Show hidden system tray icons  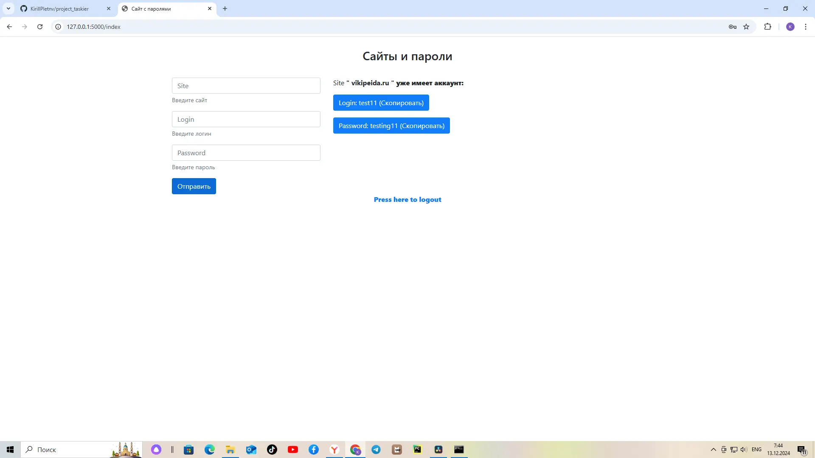713,450
